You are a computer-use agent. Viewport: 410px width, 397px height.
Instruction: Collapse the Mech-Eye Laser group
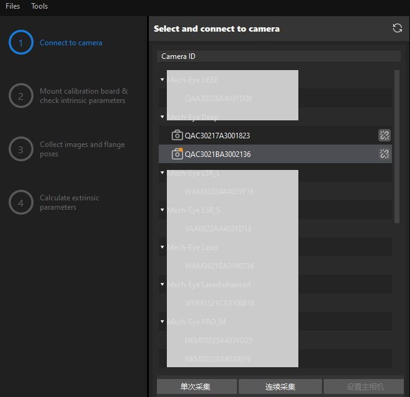pos(162,247)
